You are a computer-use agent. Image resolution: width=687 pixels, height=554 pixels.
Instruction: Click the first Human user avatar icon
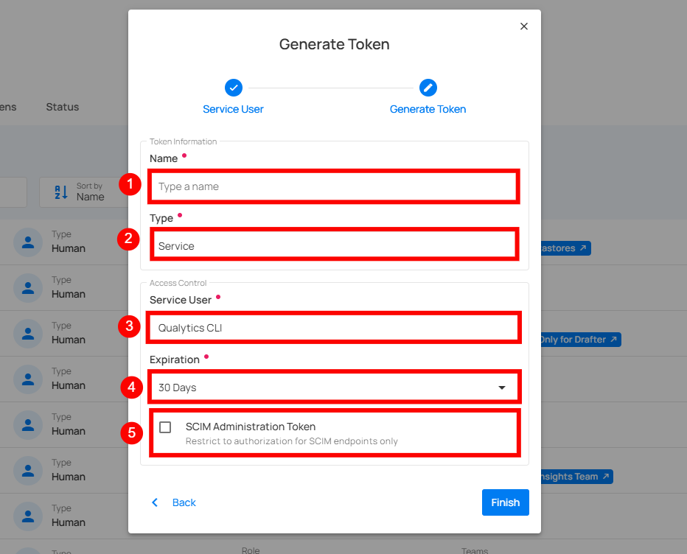pyautogui.click(x=27, y=242)
